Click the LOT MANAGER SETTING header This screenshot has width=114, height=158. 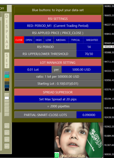(58, 62)
